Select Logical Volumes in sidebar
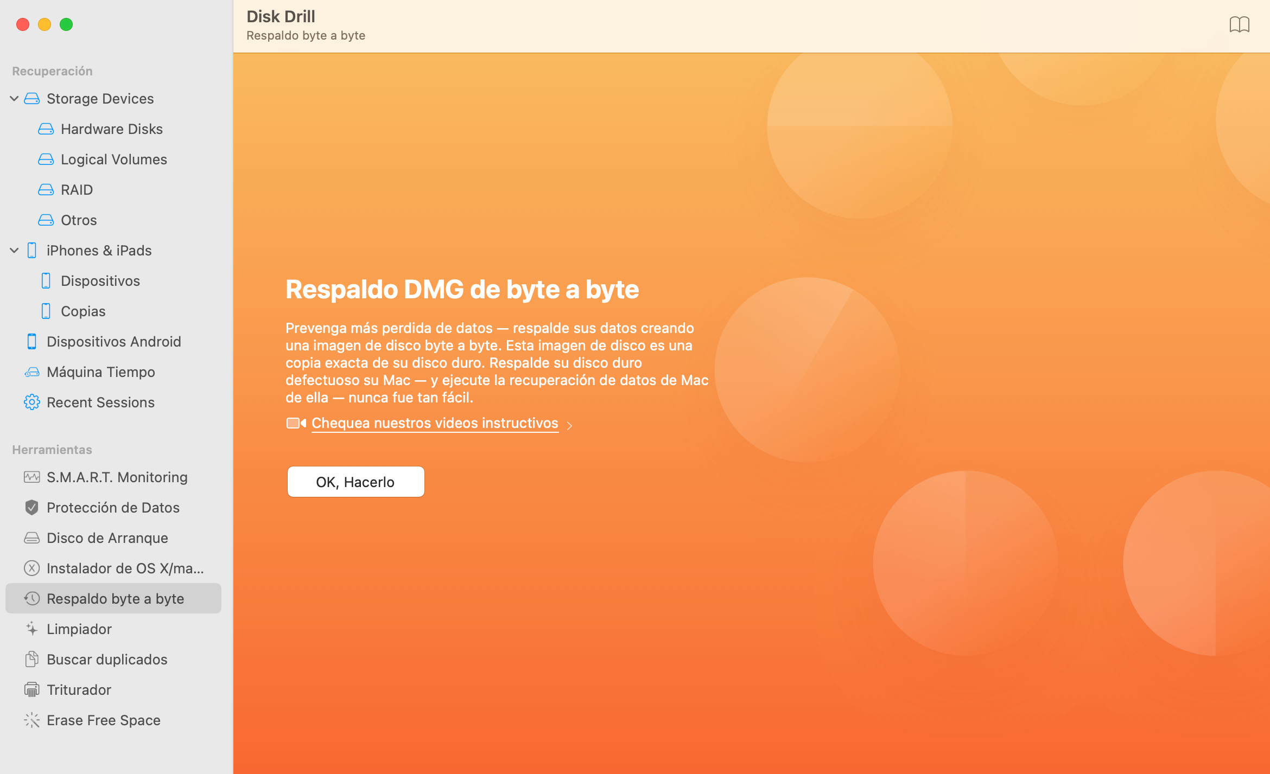 coord(115,158)
